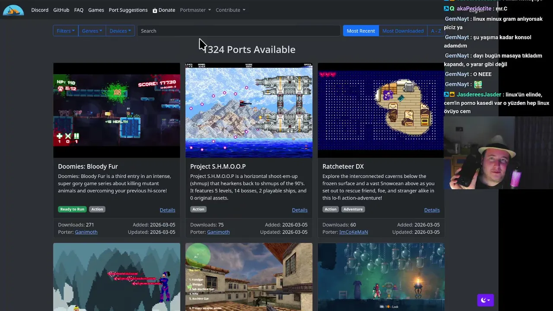
Task: Click chat user akaPeridotite name
Action: coord(474,9)
